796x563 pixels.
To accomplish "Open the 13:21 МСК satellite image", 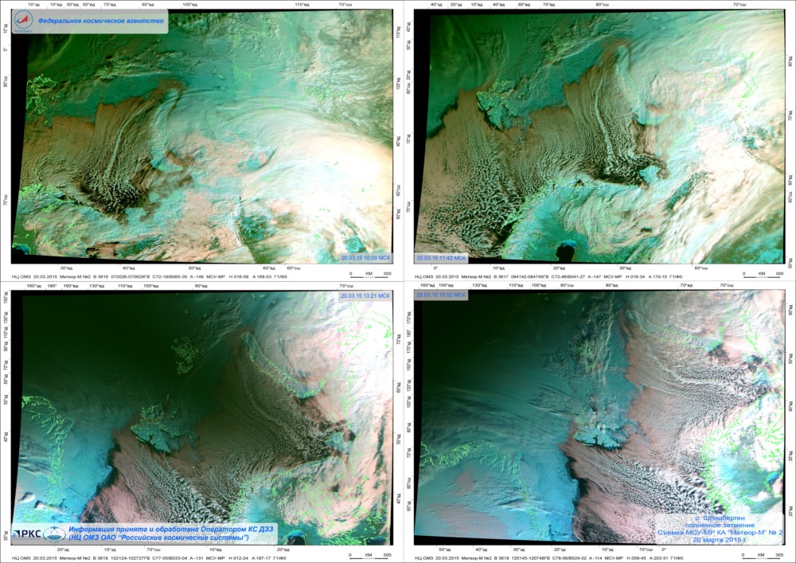I will pos(202,418).
